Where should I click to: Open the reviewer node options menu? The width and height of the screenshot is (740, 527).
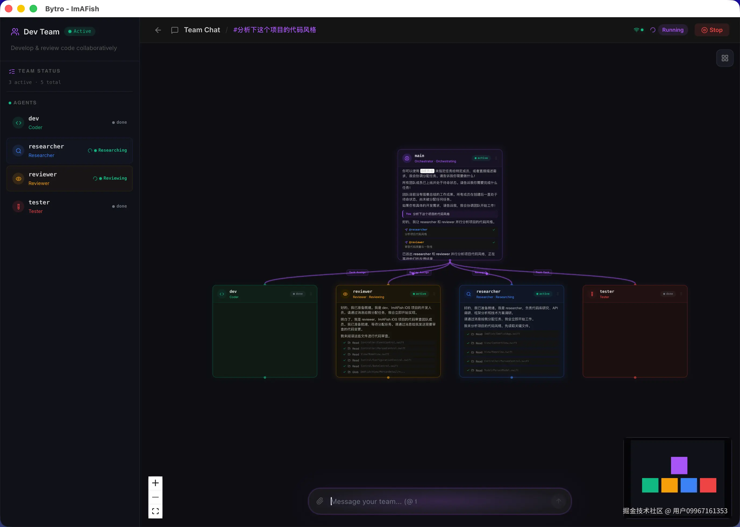click(x=434, y=294)
